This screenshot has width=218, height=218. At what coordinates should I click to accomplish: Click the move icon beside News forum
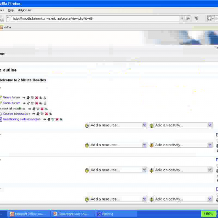pyautogui.click(x=28, y=98)
